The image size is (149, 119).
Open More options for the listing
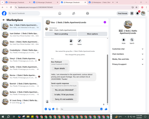92,34
